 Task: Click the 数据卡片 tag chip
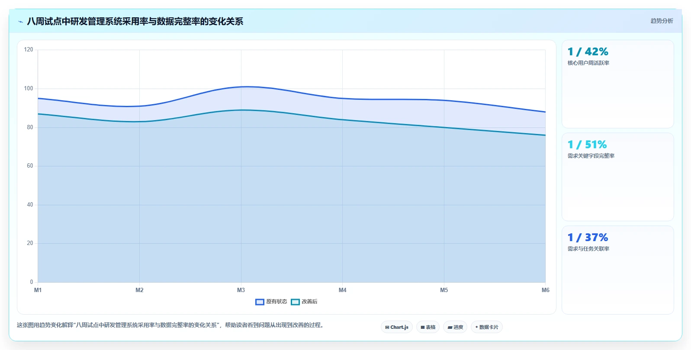(487, 327)
